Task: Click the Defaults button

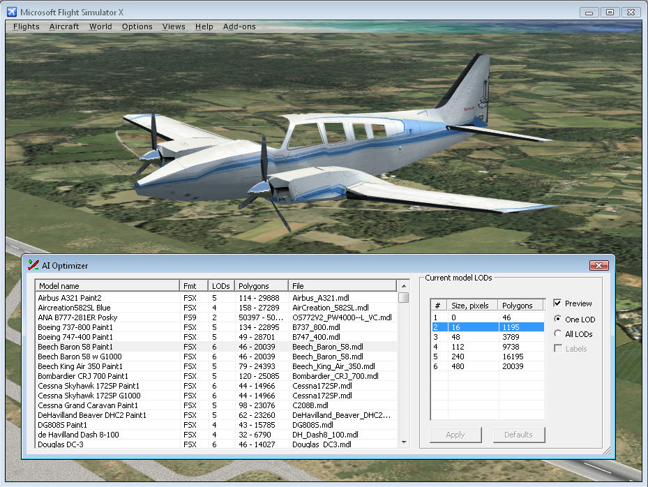Action: (x=519, y=435)
